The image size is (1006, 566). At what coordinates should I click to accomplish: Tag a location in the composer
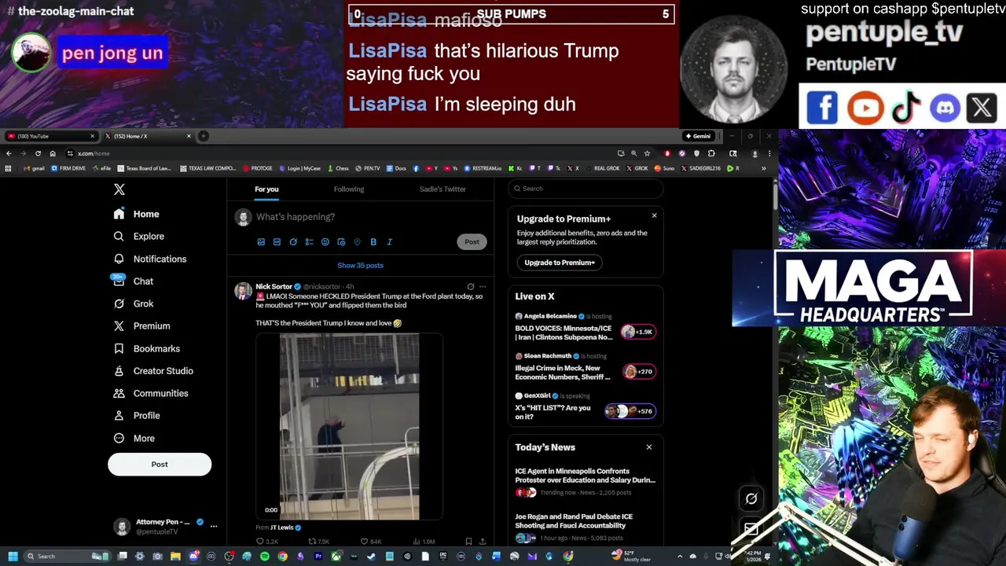point(357,242)
